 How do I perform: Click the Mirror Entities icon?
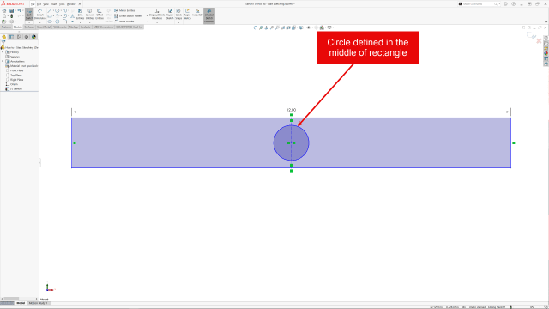coord(117,10)
